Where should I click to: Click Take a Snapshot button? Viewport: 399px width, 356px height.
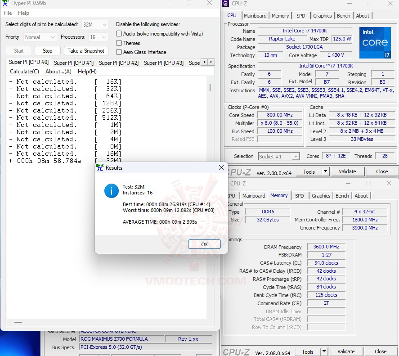pos(86,51)
